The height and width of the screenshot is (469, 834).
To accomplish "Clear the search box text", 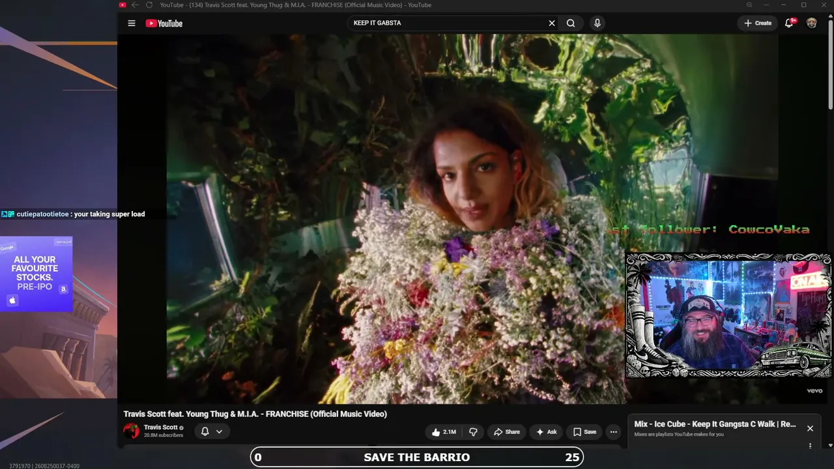I will [x=552, y=23].
